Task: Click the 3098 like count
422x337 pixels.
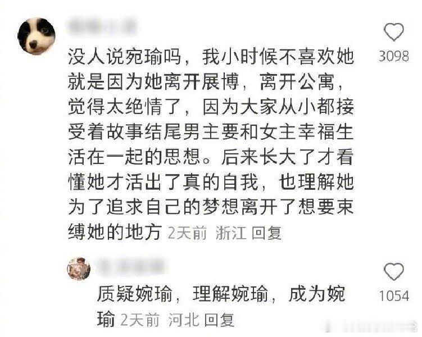Action: click(394, 56)
